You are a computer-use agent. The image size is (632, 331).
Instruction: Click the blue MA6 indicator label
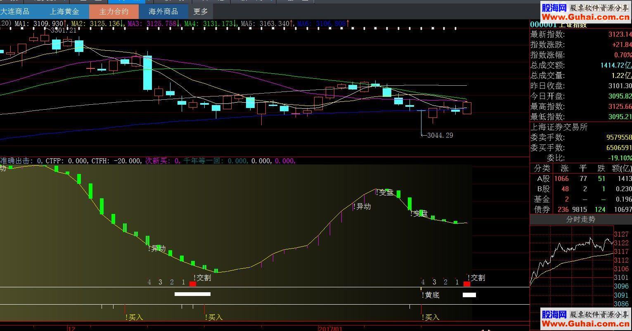[321, 24]
